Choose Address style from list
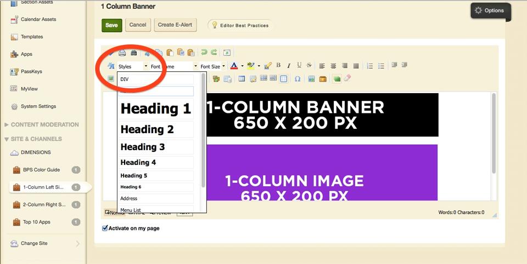Image resolution: width=527 pixels, height=264 pixels. (156, 198)
